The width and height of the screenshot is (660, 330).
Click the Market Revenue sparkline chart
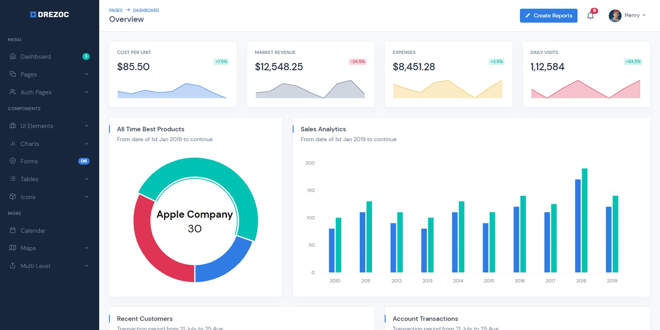310,89
